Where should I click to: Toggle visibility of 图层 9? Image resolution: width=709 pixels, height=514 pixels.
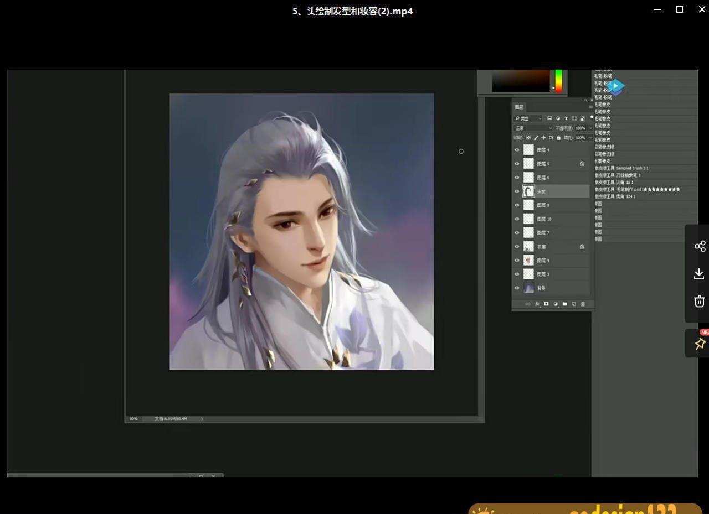517,261
